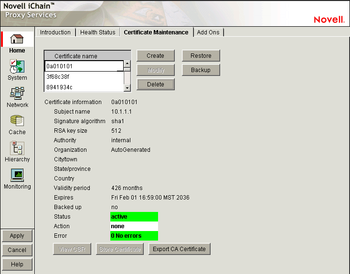Click the Backup button
The width and height of the screenshot is (350, 274).
click(x=201, y=70)
